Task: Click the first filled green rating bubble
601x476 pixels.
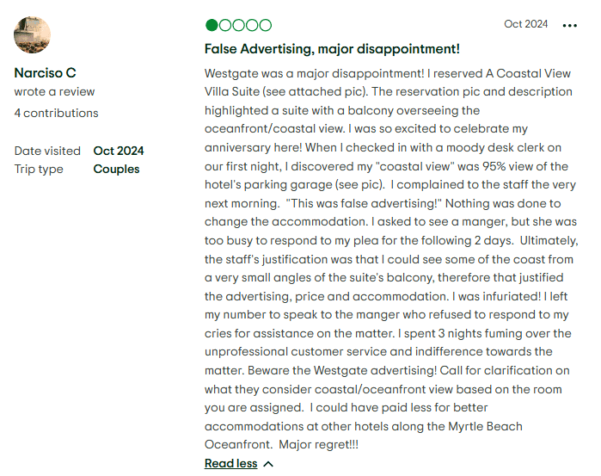Action: coord(212,25)
